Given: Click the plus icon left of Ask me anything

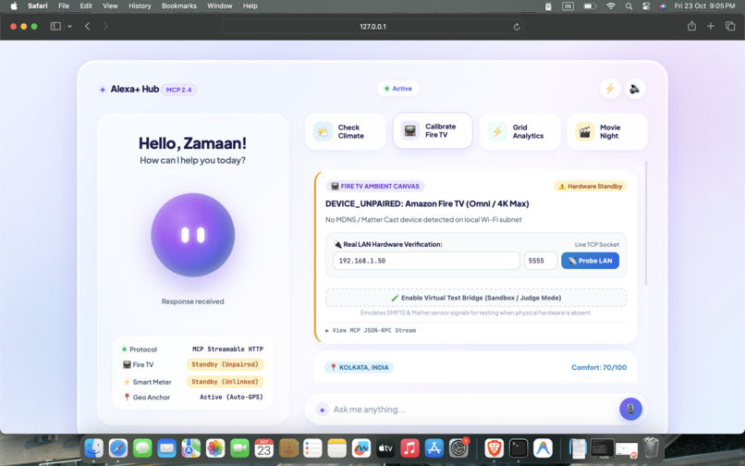Looking at the screenshot, I should [x=323, y=410].
